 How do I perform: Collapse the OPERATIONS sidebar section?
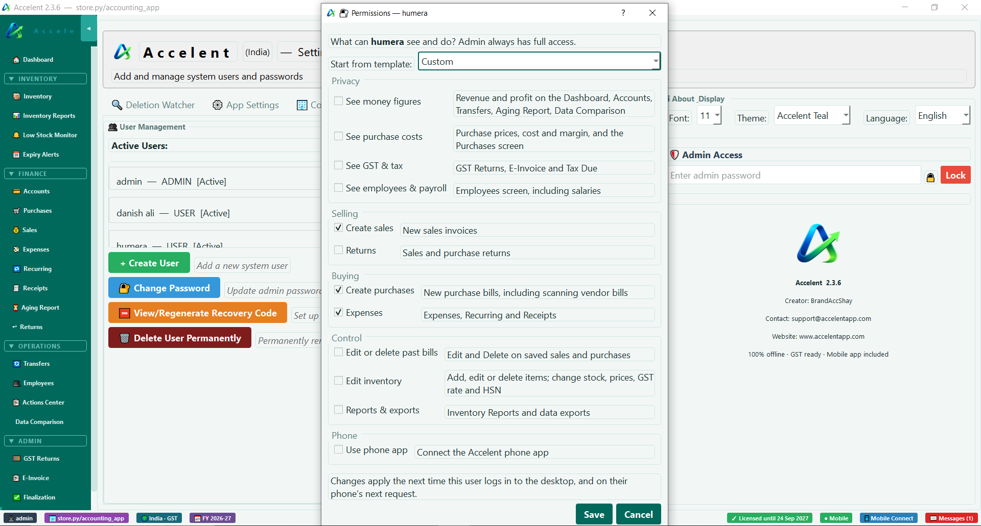[x=45, y=346]
